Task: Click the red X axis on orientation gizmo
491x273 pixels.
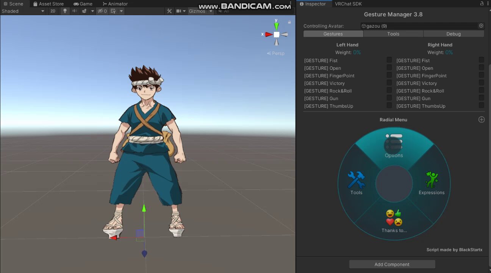Action: click(x=269, y=35)
